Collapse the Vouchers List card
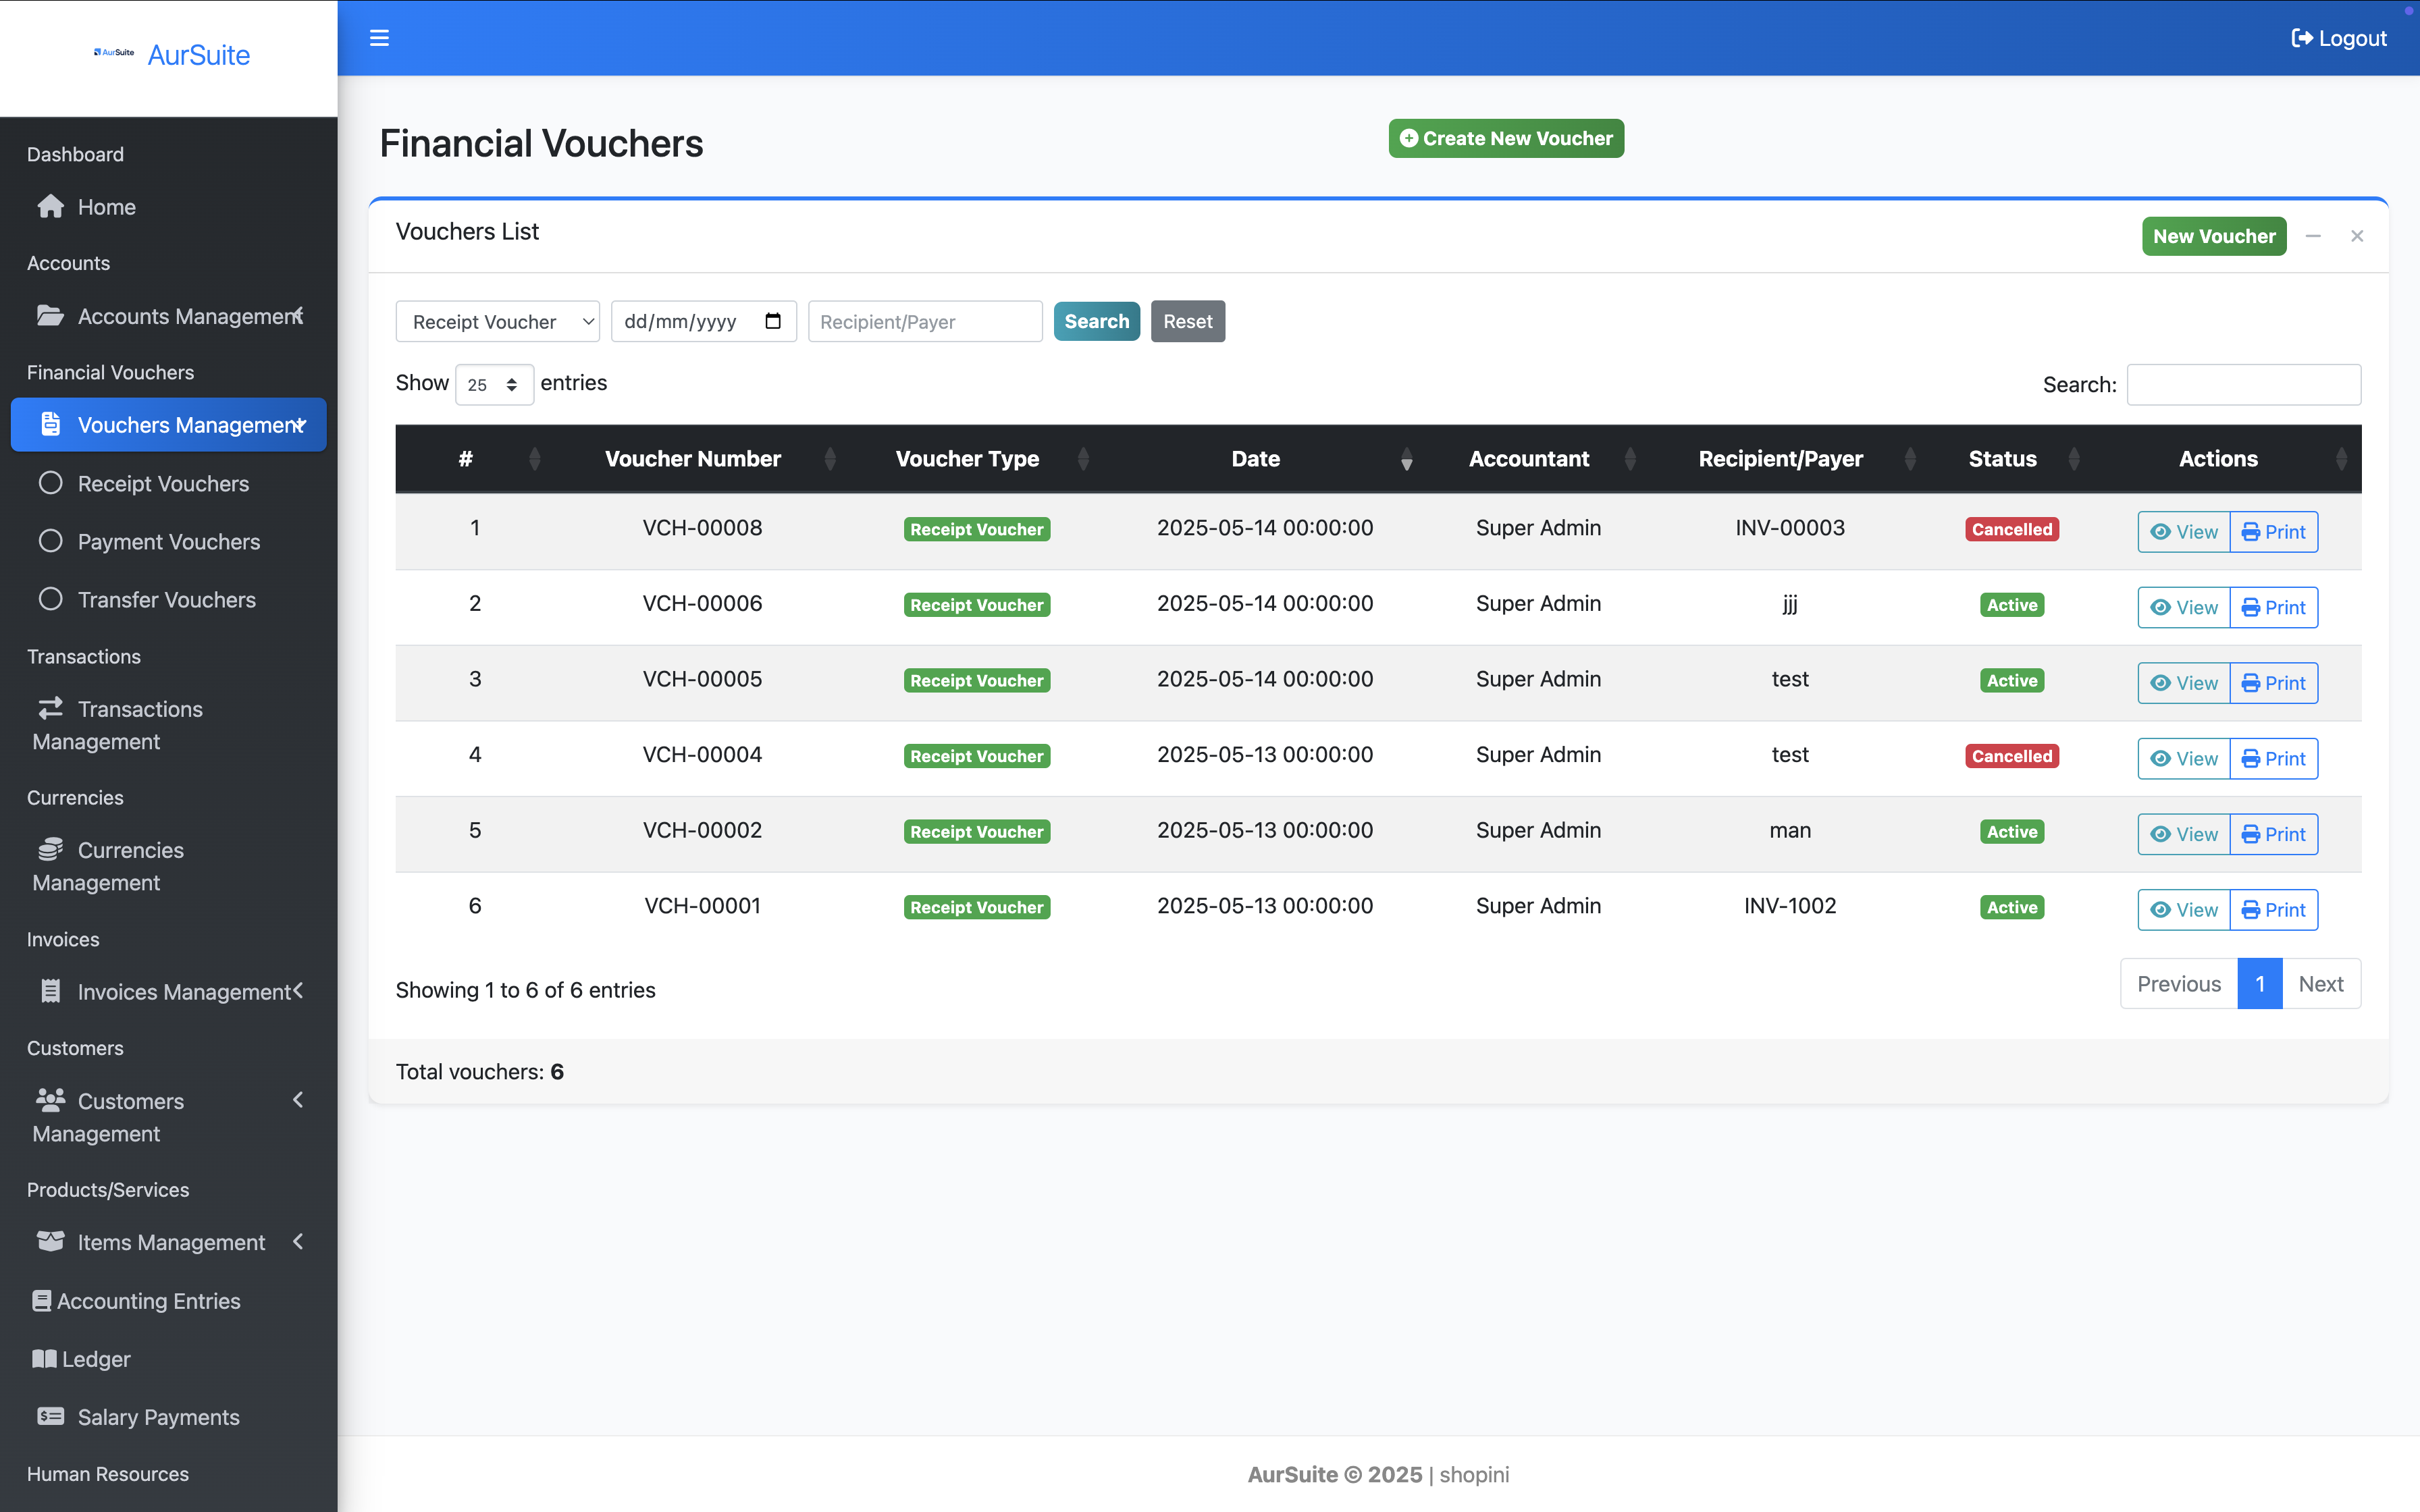The image size is (2420, 1512). [x=2313, y=237]
